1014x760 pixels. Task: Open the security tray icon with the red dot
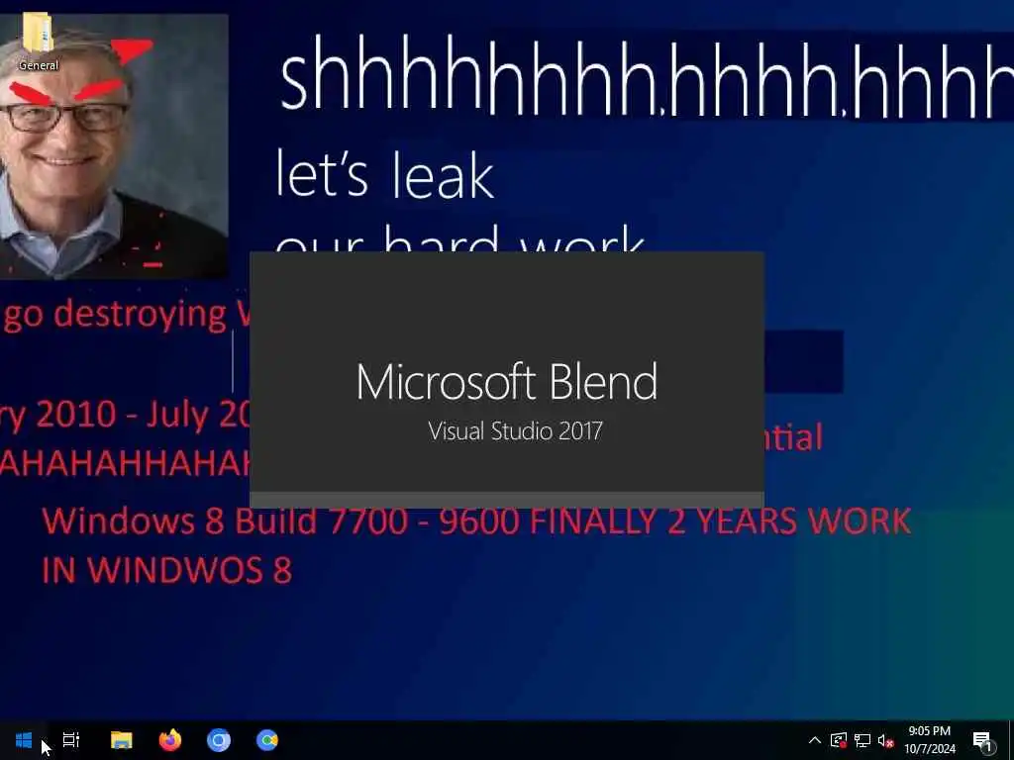pyautogui.click(x=839, y=740)
